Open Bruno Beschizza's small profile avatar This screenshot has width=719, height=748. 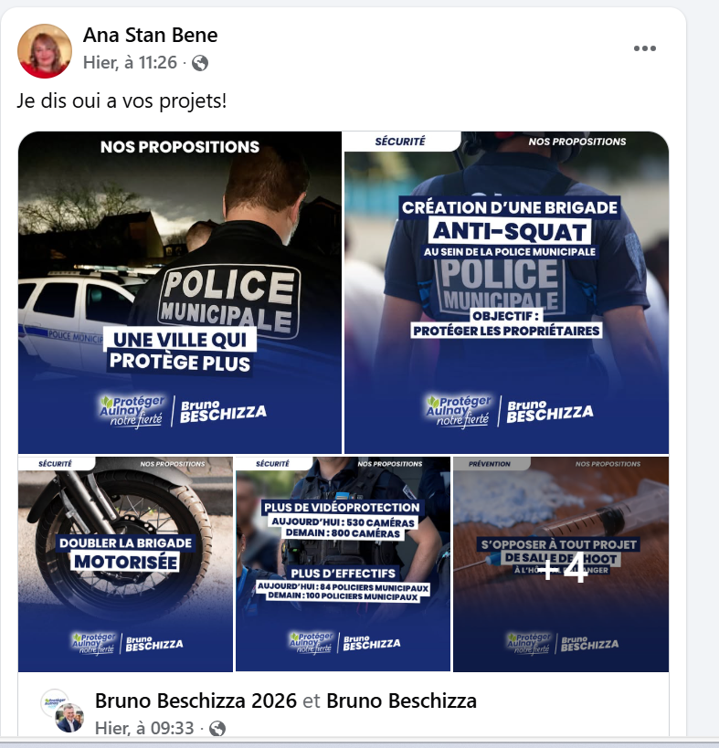pyautogui.click(x=69, y=719)
